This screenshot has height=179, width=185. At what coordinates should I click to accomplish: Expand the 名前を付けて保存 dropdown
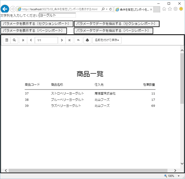[107, 40]
